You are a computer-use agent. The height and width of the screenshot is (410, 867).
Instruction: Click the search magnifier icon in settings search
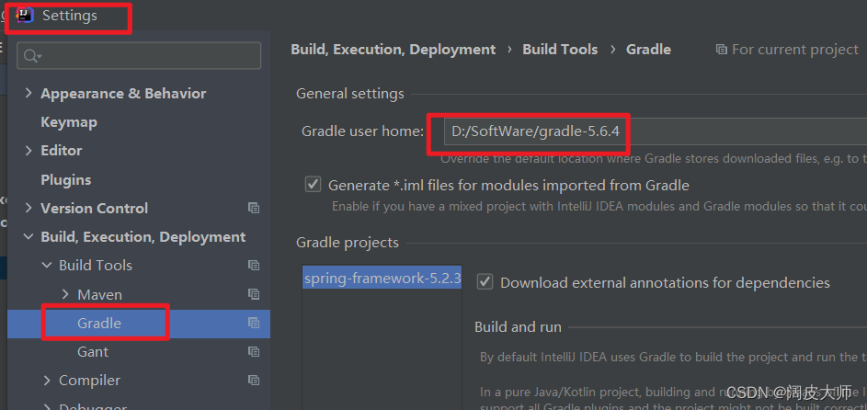[32, 56]
